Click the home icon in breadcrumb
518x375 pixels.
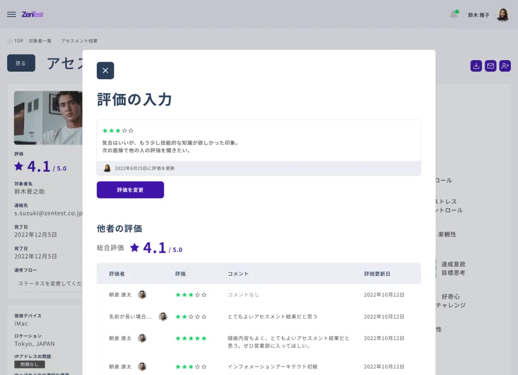coord(10,41)
